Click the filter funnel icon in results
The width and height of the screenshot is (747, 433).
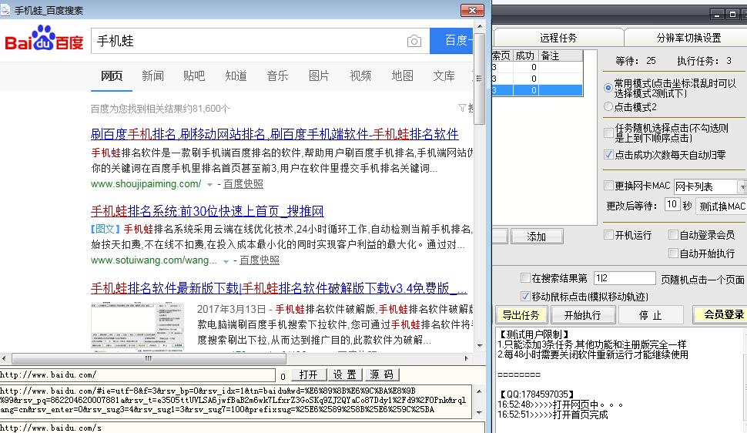461,108
